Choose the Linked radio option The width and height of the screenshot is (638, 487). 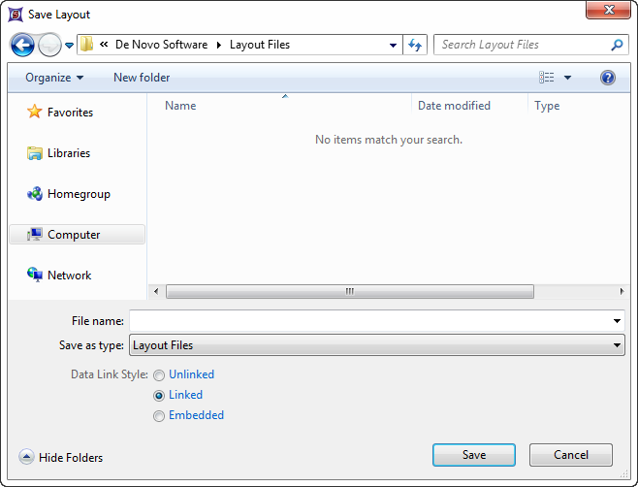tap(159, 396)
